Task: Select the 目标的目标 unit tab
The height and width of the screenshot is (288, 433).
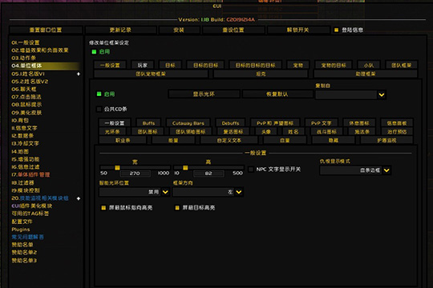Action: (205, 66)
